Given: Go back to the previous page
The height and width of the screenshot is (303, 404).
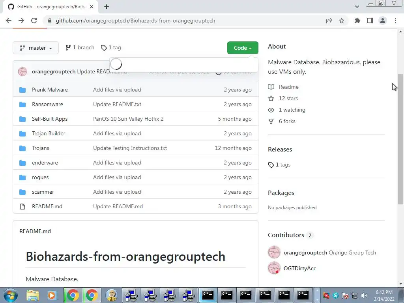Looking at the screenshot, I should (x=9, y=21).
